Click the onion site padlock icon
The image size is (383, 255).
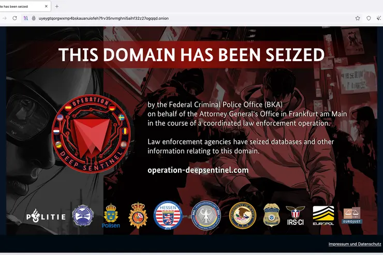coord(34,18)
